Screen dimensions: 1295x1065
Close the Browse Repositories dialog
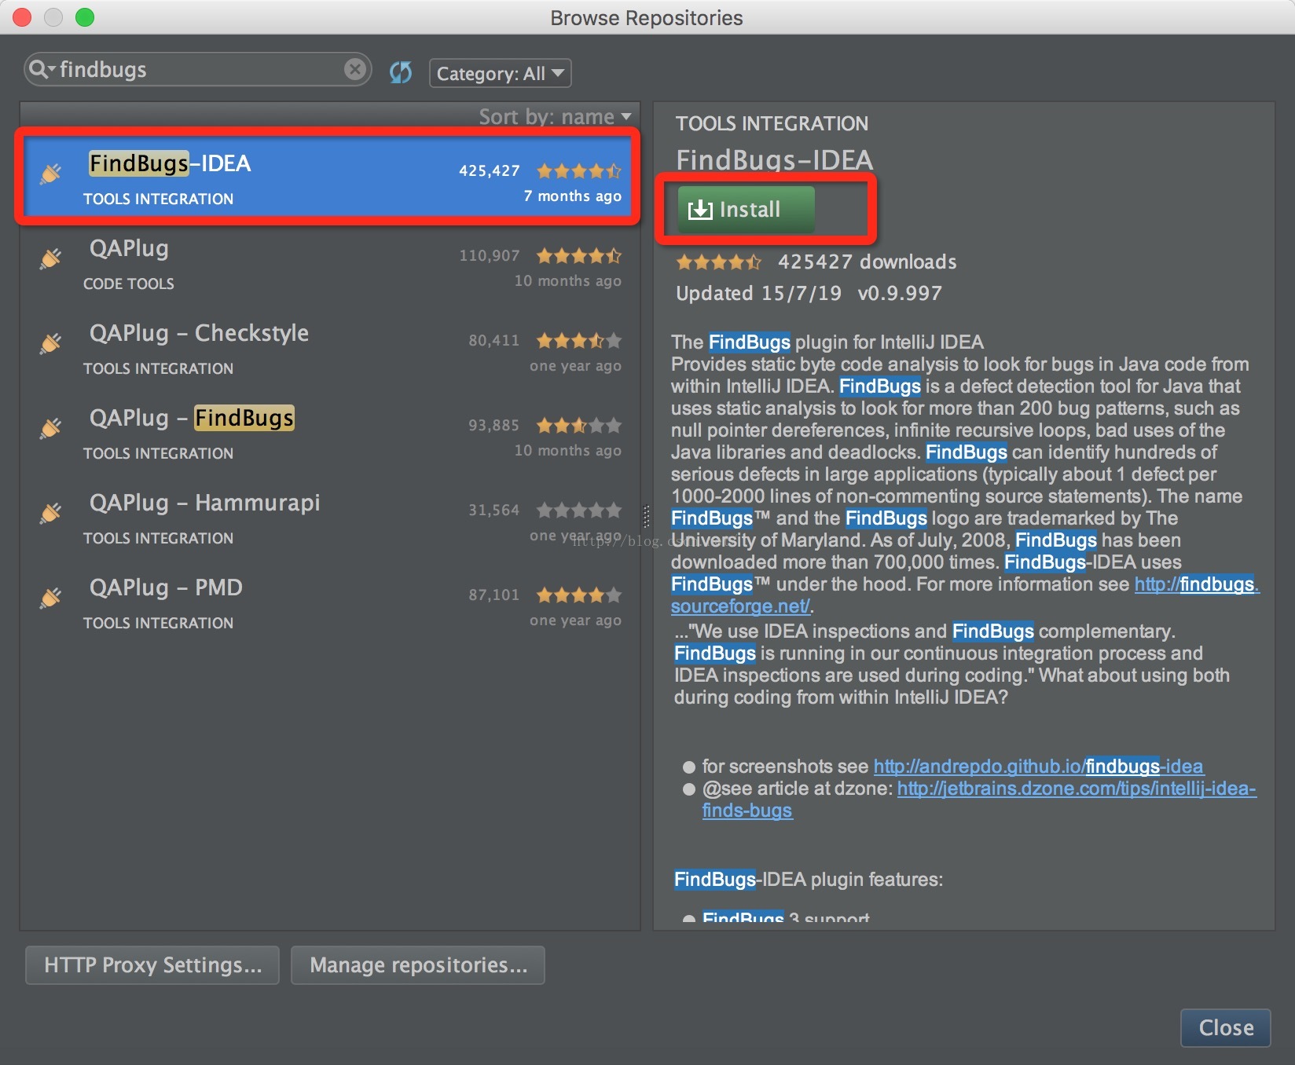coord(1226,1027)
